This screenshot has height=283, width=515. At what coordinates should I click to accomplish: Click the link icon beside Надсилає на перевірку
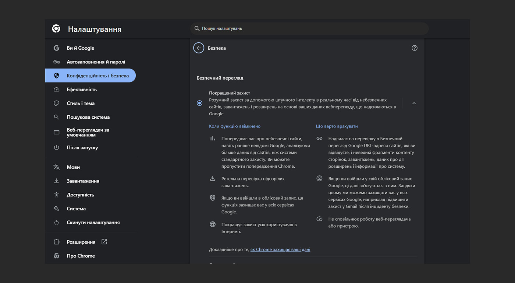(319, 138)
